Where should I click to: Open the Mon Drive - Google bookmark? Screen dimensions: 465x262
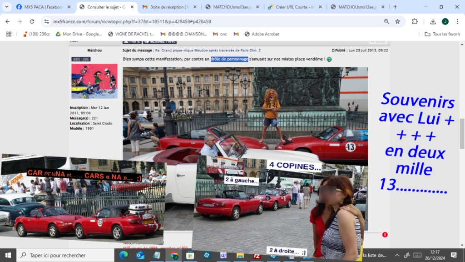(x=79, y=34)
